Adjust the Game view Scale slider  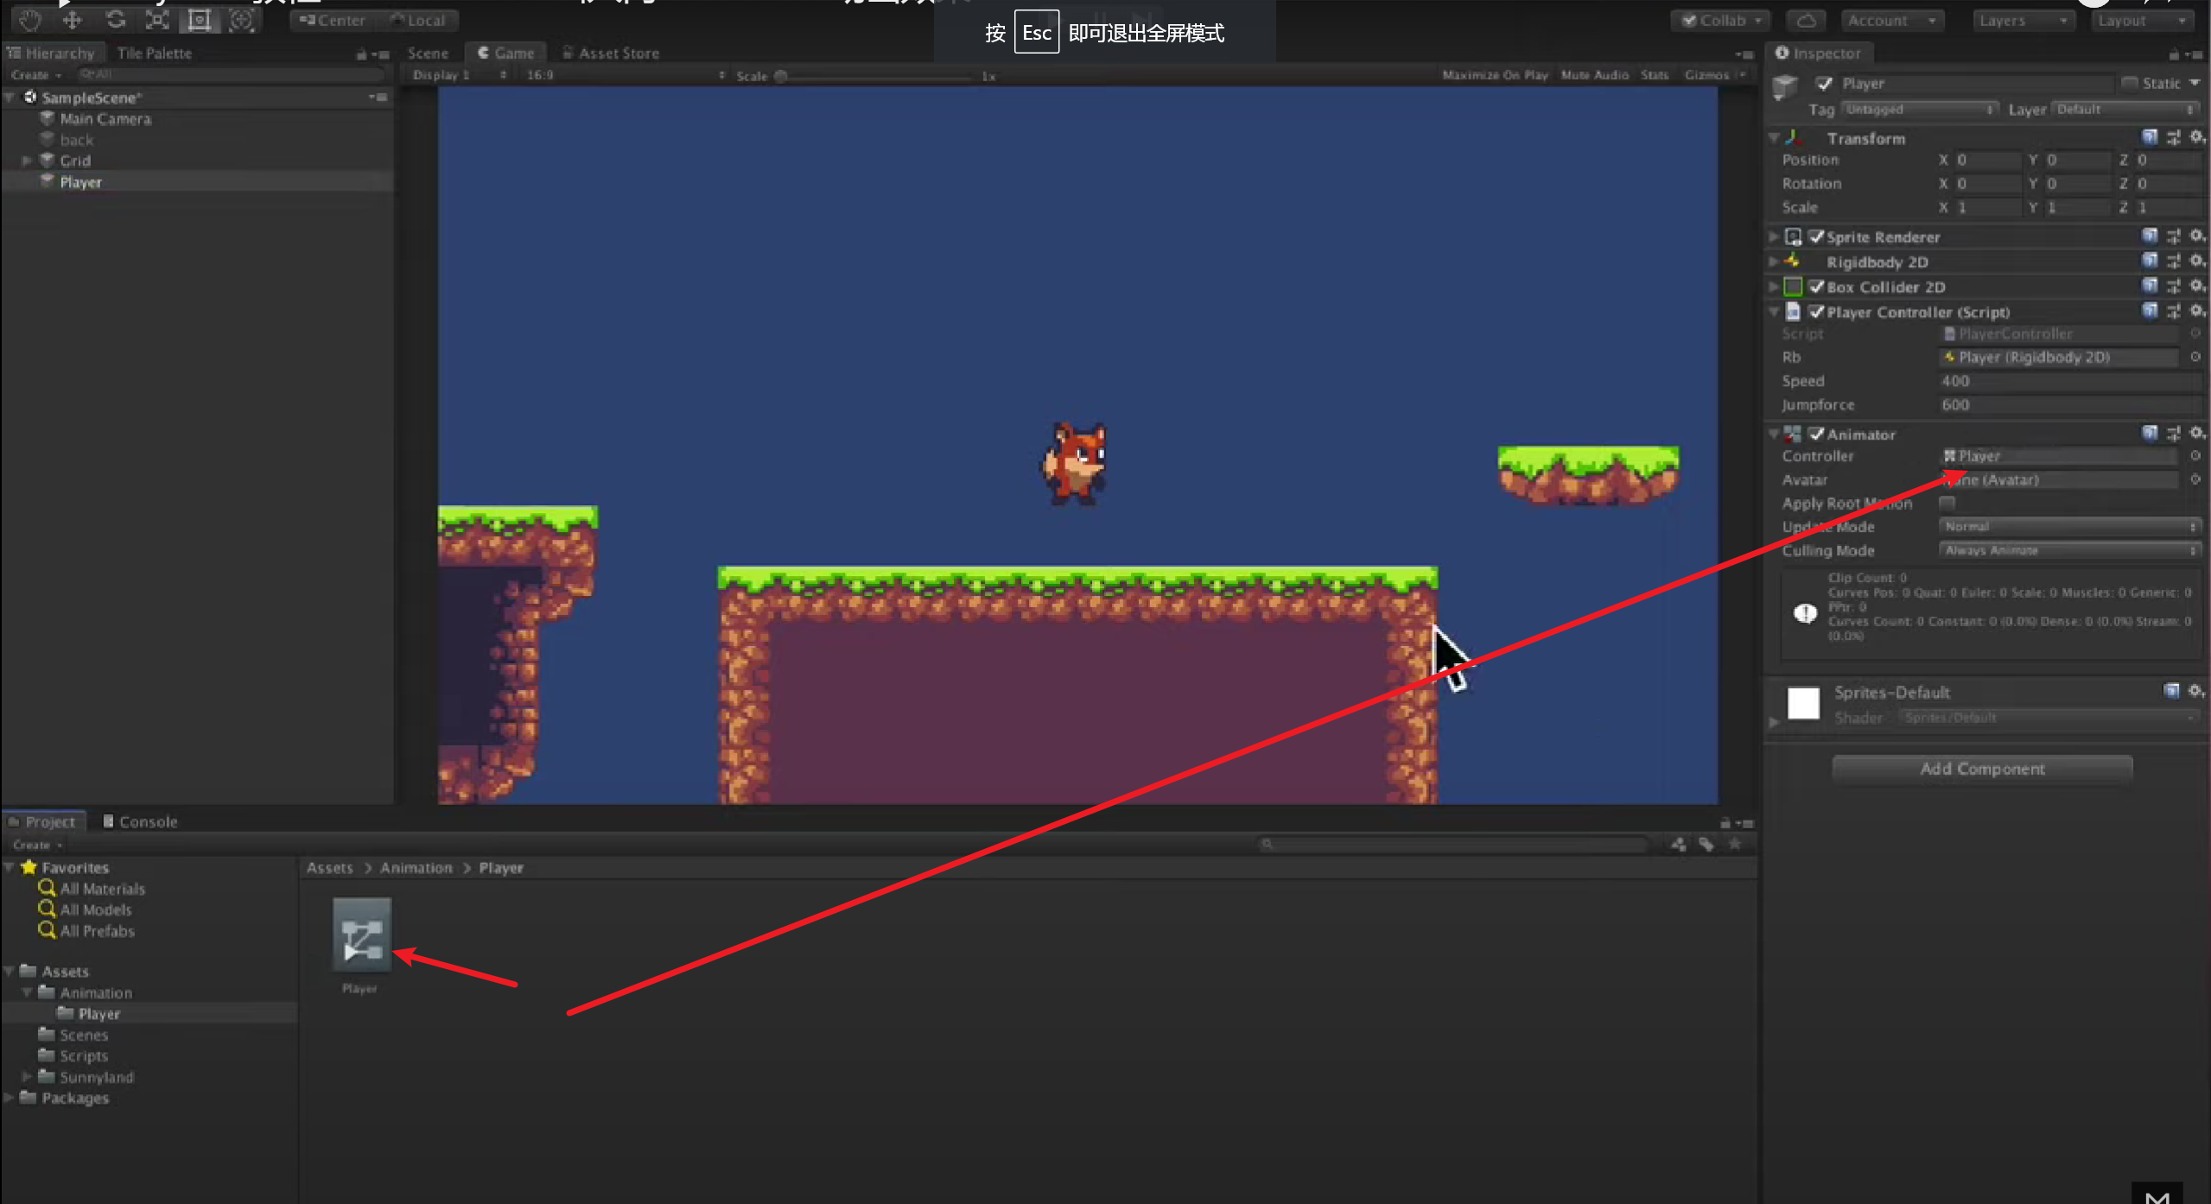tap(781, 76)
